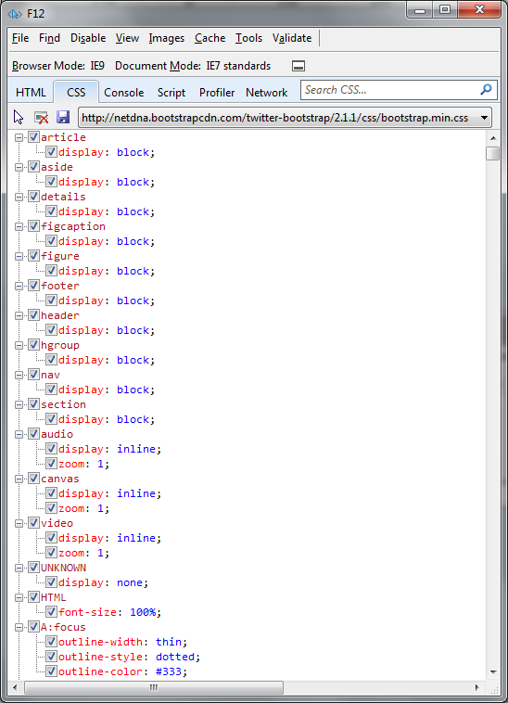Click inside the Search CSS input field
This screenshot has height=703, width=508.
point(389,90)
